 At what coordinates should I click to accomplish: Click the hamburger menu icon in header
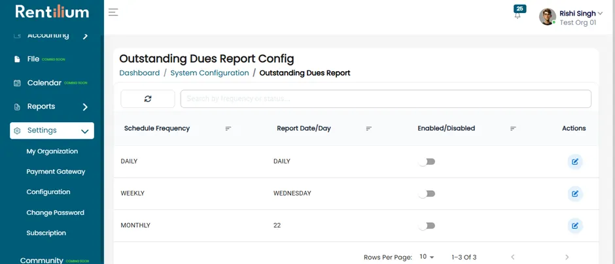[x=113, y=12]
